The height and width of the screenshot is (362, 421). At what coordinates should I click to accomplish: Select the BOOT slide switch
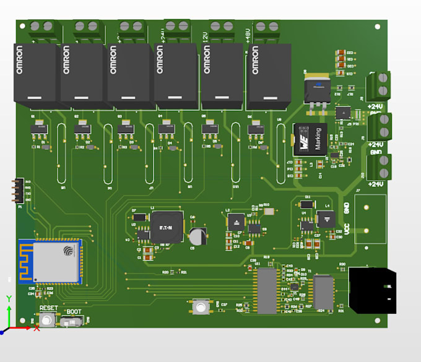coord(72,321)
